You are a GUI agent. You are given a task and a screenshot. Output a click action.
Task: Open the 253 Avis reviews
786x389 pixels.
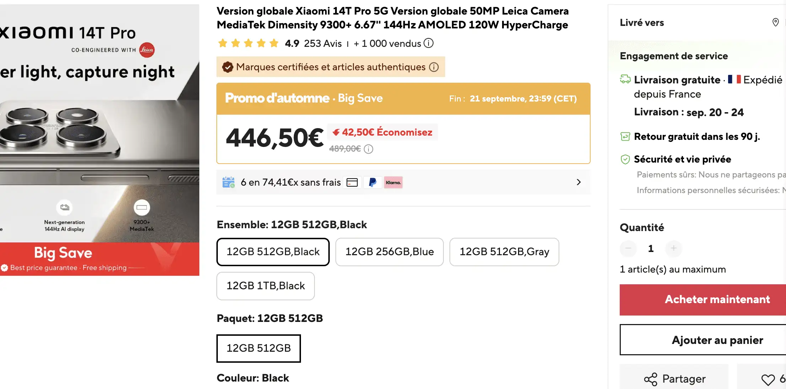click(322, 43)
